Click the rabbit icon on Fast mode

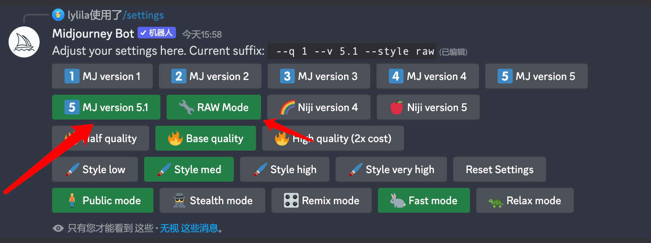[x=397, y=200]
